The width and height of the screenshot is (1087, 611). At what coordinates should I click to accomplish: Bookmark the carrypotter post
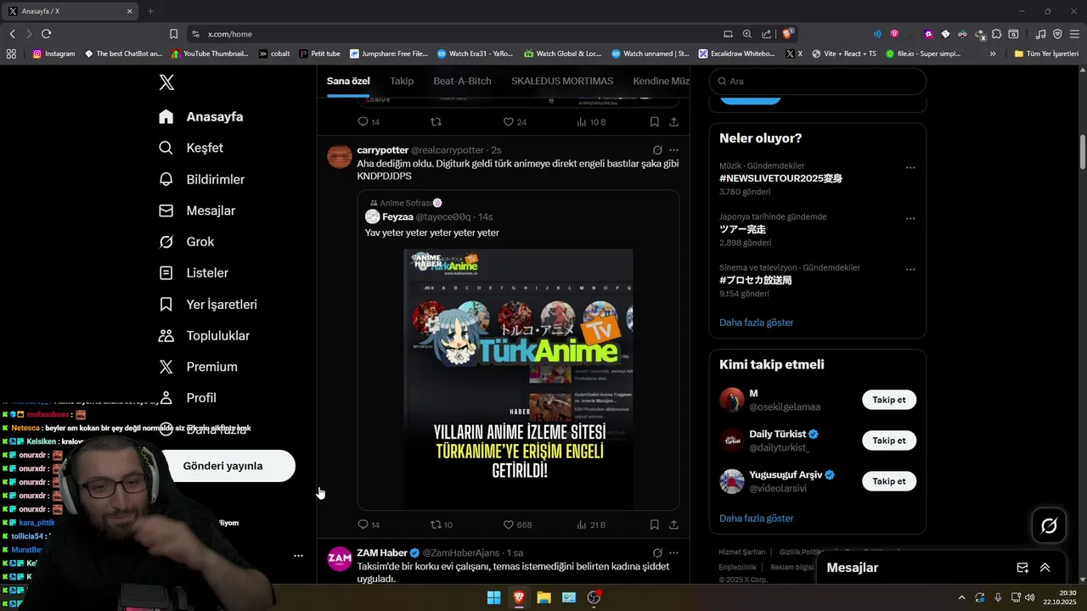[x=654, y=524]
